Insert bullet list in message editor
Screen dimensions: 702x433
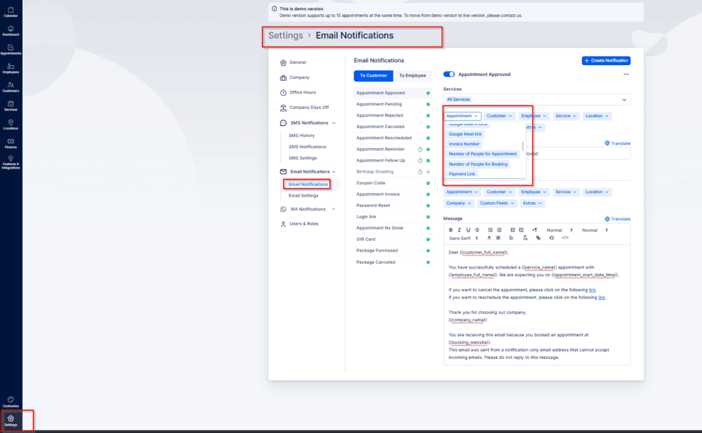(x=499, y=230)
